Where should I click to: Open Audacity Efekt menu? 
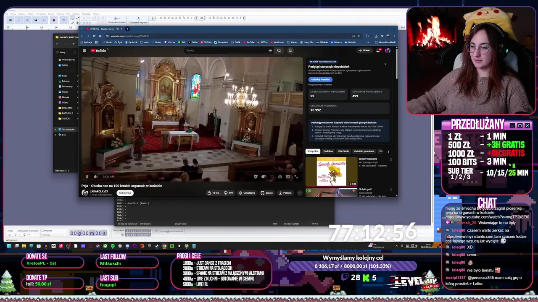point(68,14)
